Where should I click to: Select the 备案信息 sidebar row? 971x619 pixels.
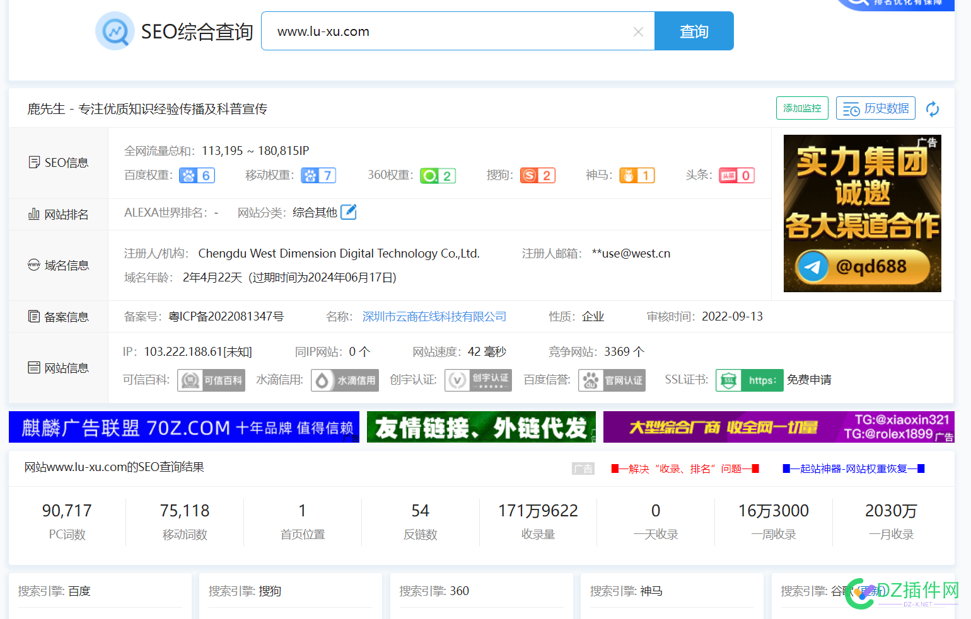pyautogui.click(x=59, y=317)
